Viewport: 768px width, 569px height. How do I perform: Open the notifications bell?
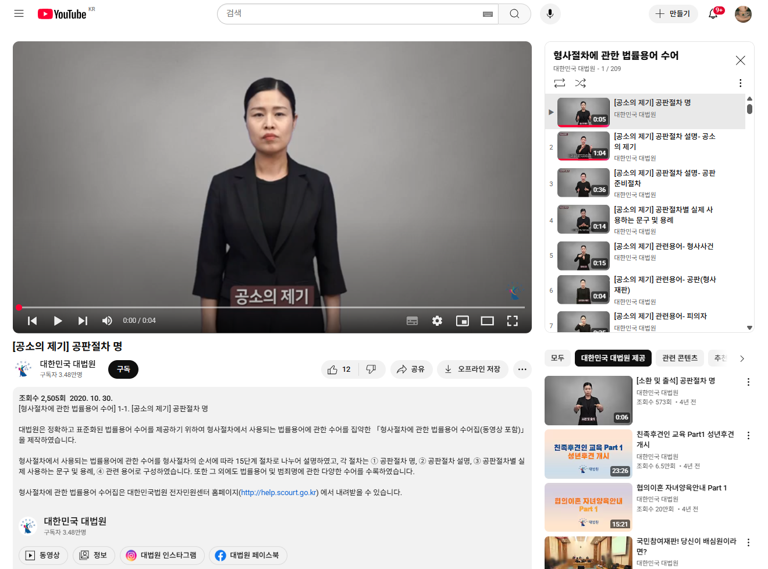[x=713, y=14]
